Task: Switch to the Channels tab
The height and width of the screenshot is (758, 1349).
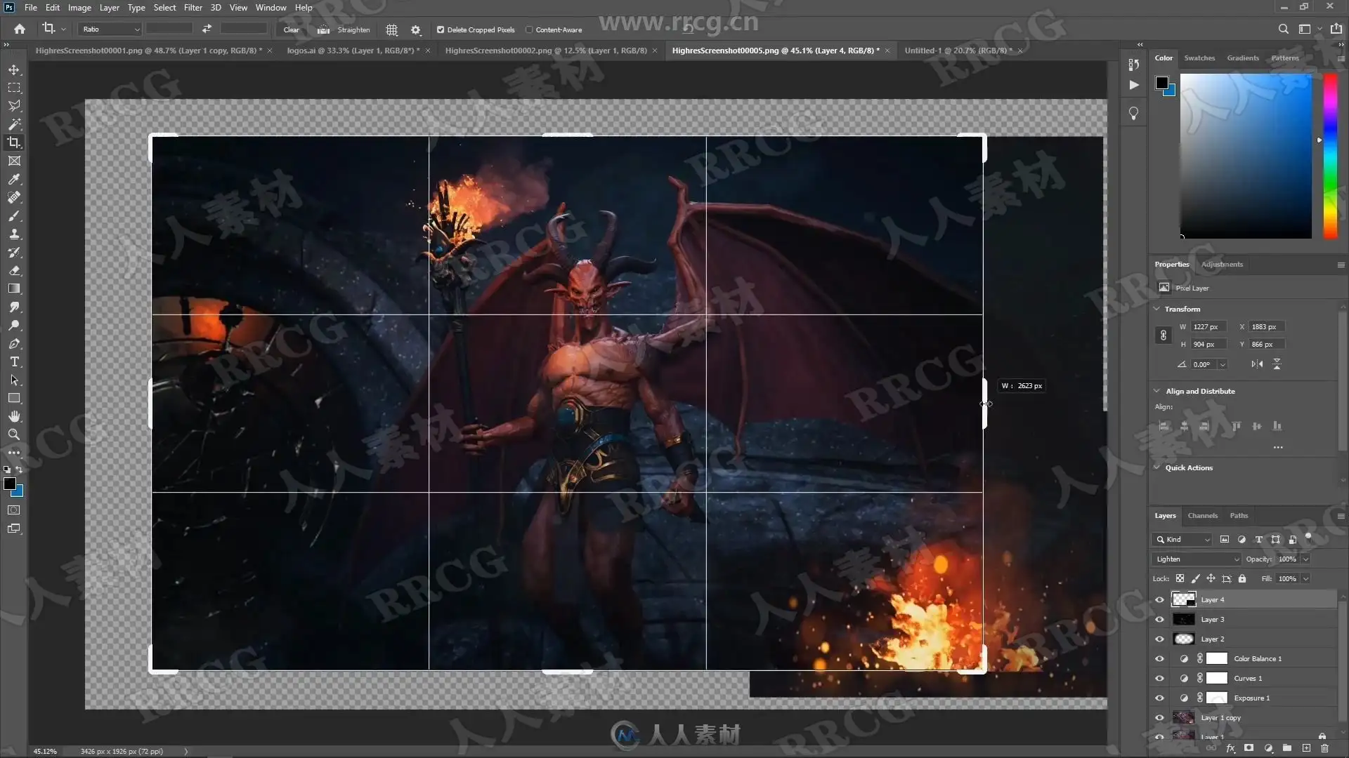Action: pos(1202,515)
